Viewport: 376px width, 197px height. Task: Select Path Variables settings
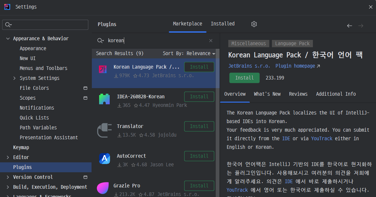38,128
